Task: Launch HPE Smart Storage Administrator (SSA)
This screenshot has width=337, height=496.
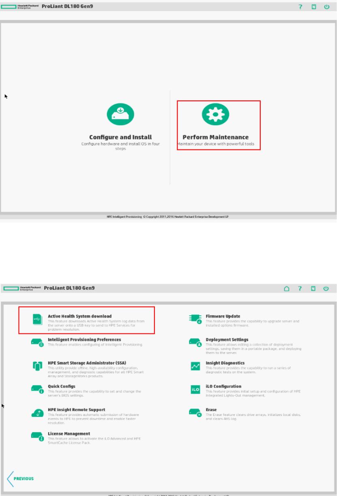Action: (87, 363)
